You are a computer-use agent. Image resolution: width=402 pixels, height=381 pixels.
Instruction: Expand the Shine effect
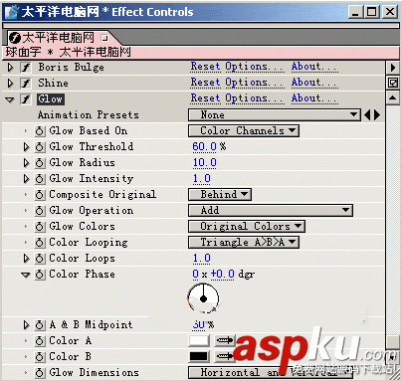[10, 84]
